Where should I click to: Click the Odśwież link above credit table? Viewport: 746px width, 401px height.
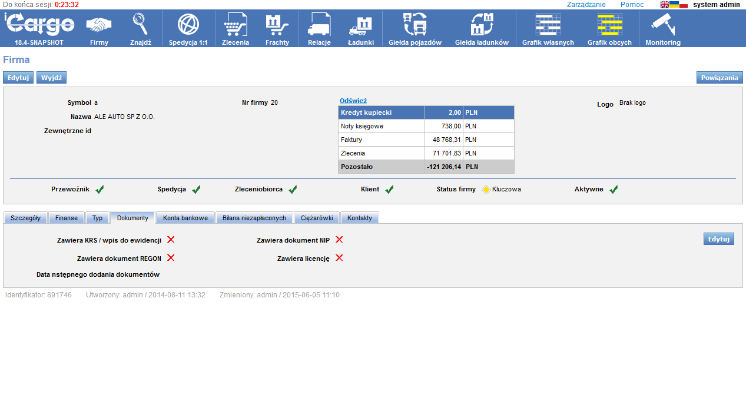[x=353, y=101]
